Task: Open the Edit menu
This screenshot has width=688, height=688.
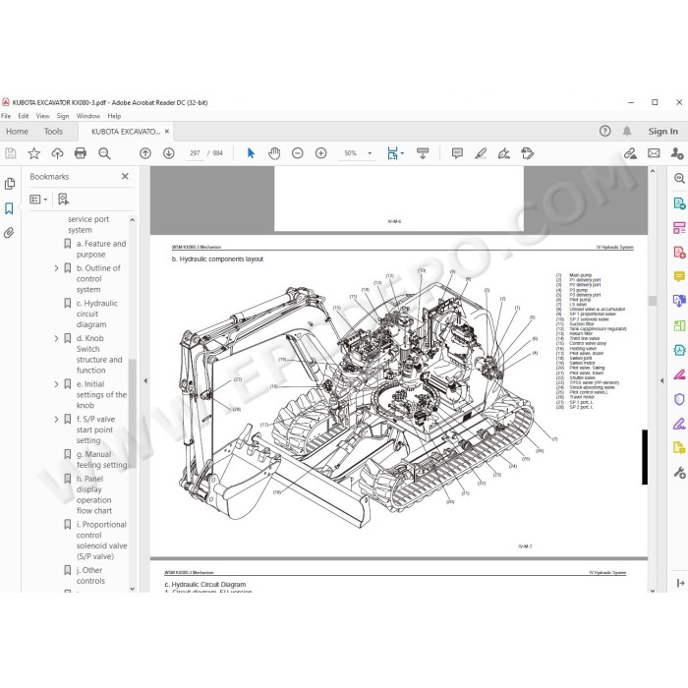Action: click(24, 116)
